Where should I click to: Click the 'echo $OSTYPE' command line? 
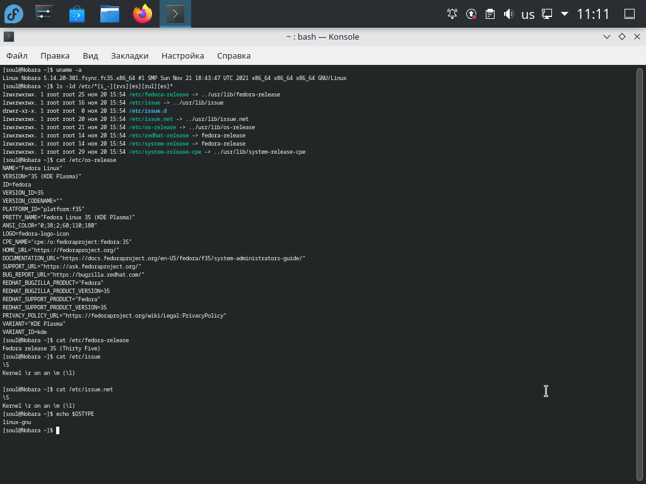48,414
